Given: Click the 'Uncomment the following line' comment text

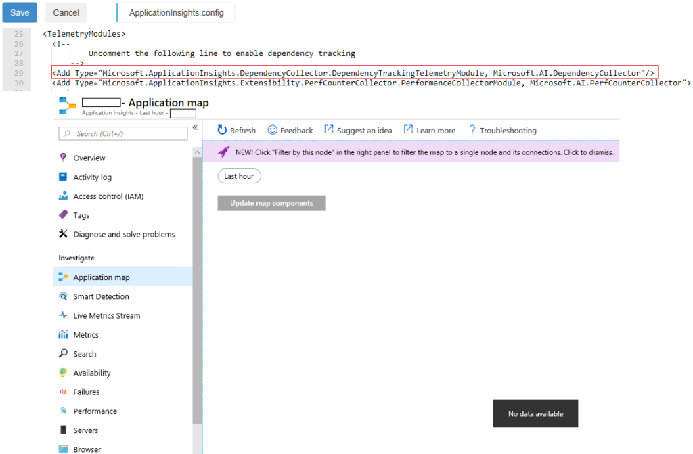Looking at the screenshot, I should [221, 53].
